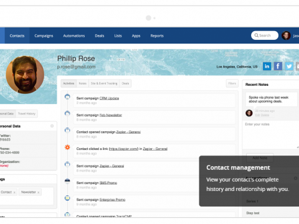Viewport: 299px width, 224px height.
Task: Click the opened Zapier - General timeline icon
Action: coord(67,130)
